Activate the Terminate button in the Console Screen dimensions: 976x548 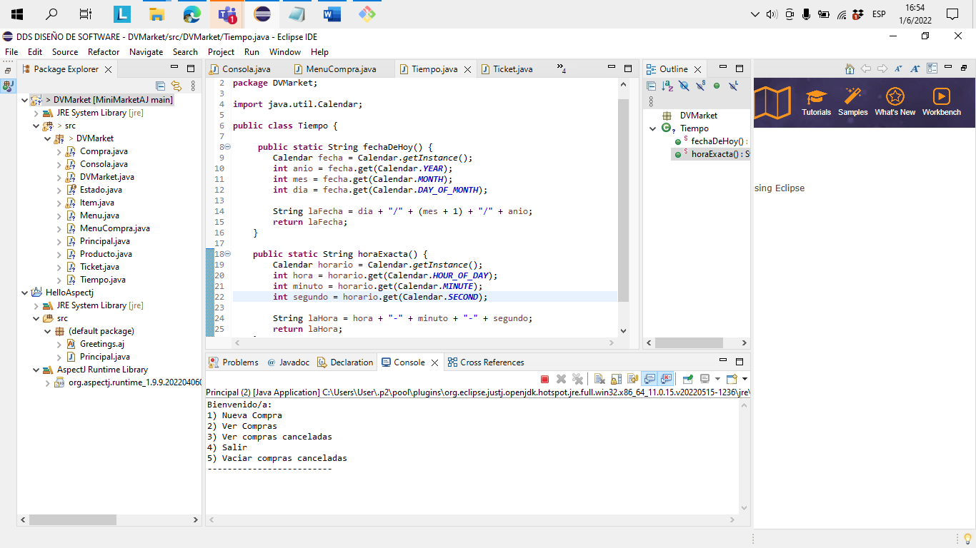point(544,379)
